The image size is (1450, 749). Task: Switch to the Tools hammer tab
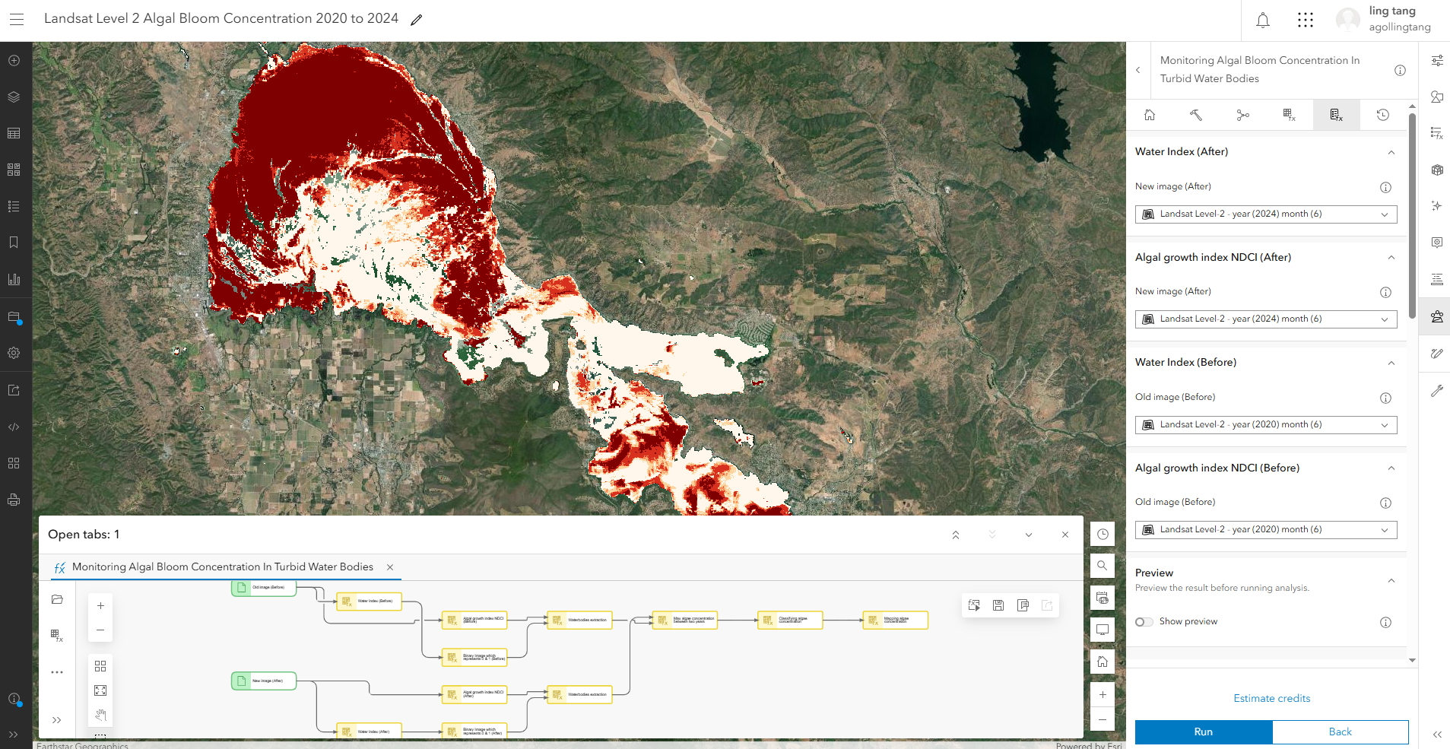pyautogui.click(x=1196, y=115)
